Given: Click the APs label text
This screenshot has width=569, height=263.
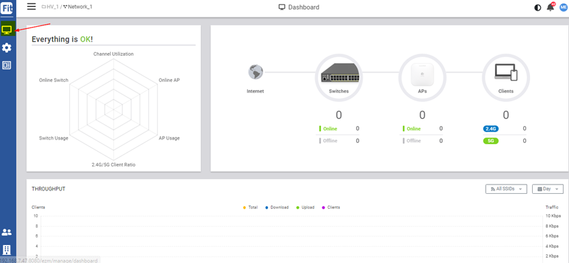Looking at the screenshot, I should coord(422,91).
